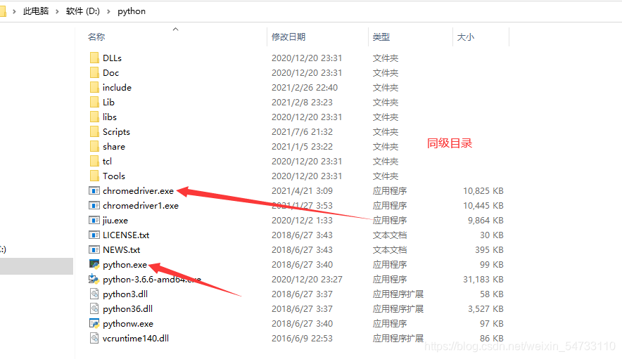Sort by the 修改日期 column header
Viewport: 622px width, 359px height.
point(288,37)
